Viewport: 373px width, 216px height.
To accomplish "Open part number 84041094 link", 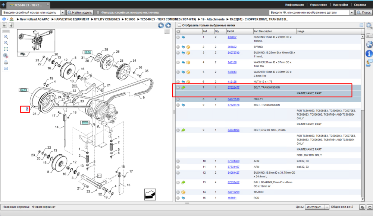I will coord(233,130).
